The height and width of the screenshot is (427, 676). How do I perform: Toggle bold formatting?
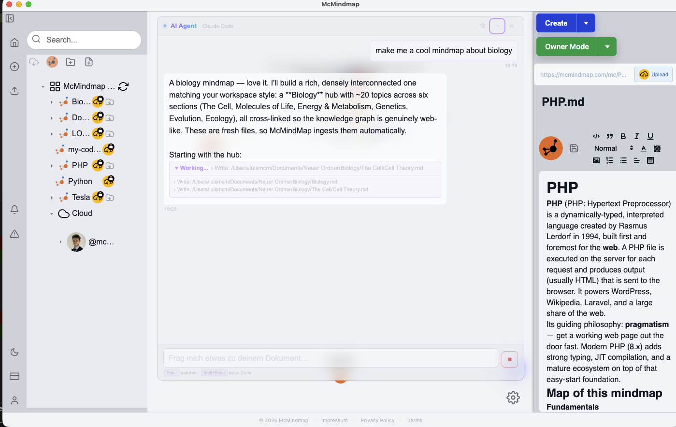click(623, 136)
